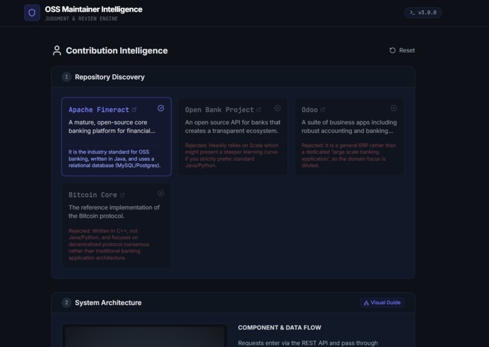Click the shield logo icon in header
The width and height of the screenshot is (489, 347).
tap(32, 13)
